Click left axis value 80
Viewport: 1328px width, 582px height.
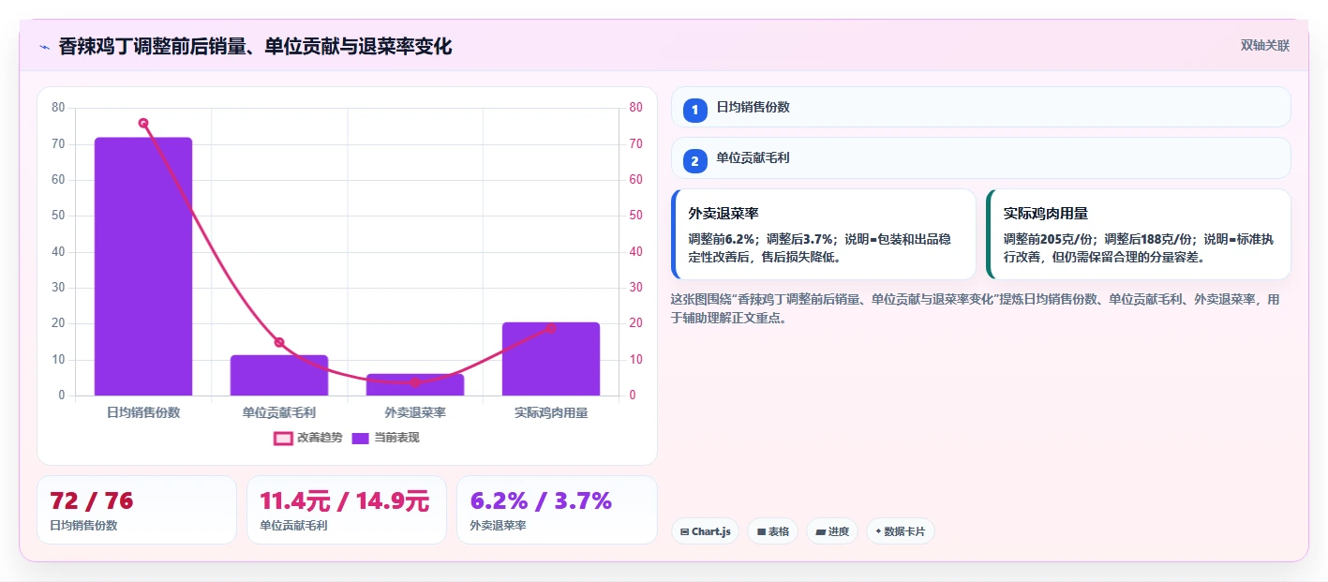point(58,108)
